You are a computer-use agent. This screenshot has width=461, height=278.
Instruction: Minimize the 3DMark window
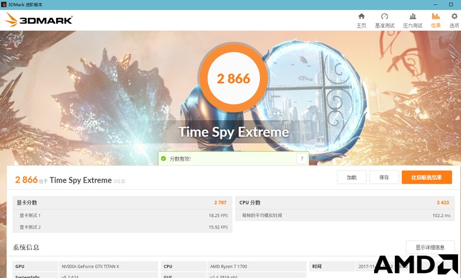pos(436,4)
